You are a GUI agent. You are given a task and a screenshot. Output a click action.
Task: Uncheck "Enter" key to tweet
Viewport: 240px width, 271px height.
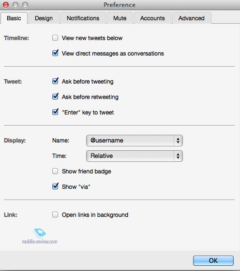tap(55, 112)
